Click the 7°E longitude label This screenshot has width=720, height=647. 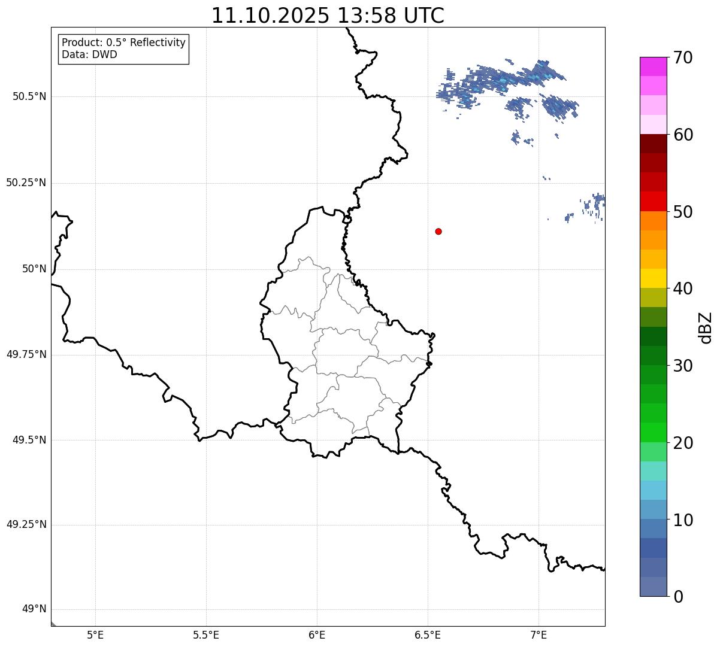pos(539,634)
